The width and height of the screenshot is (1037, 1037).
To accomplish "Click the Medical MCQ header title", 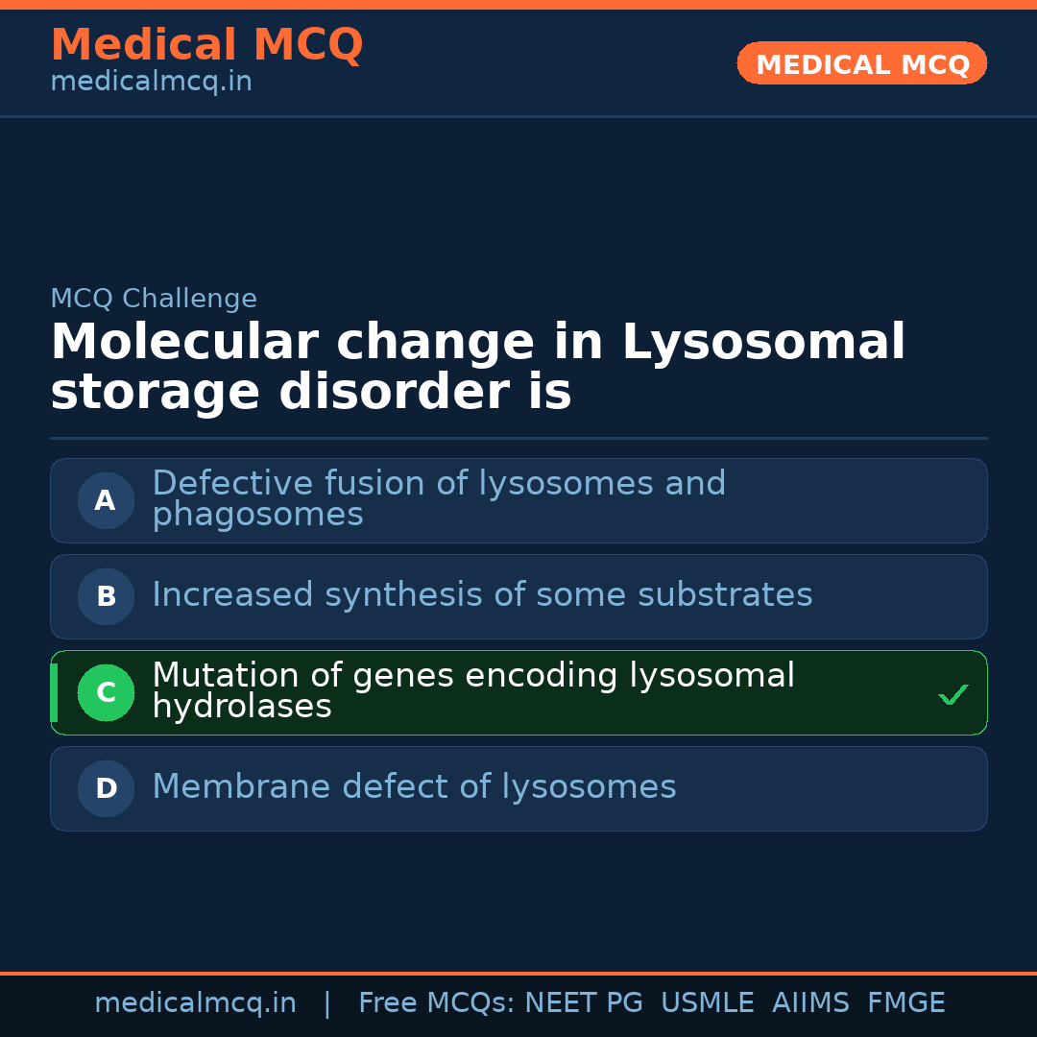I will click(206, 45).
